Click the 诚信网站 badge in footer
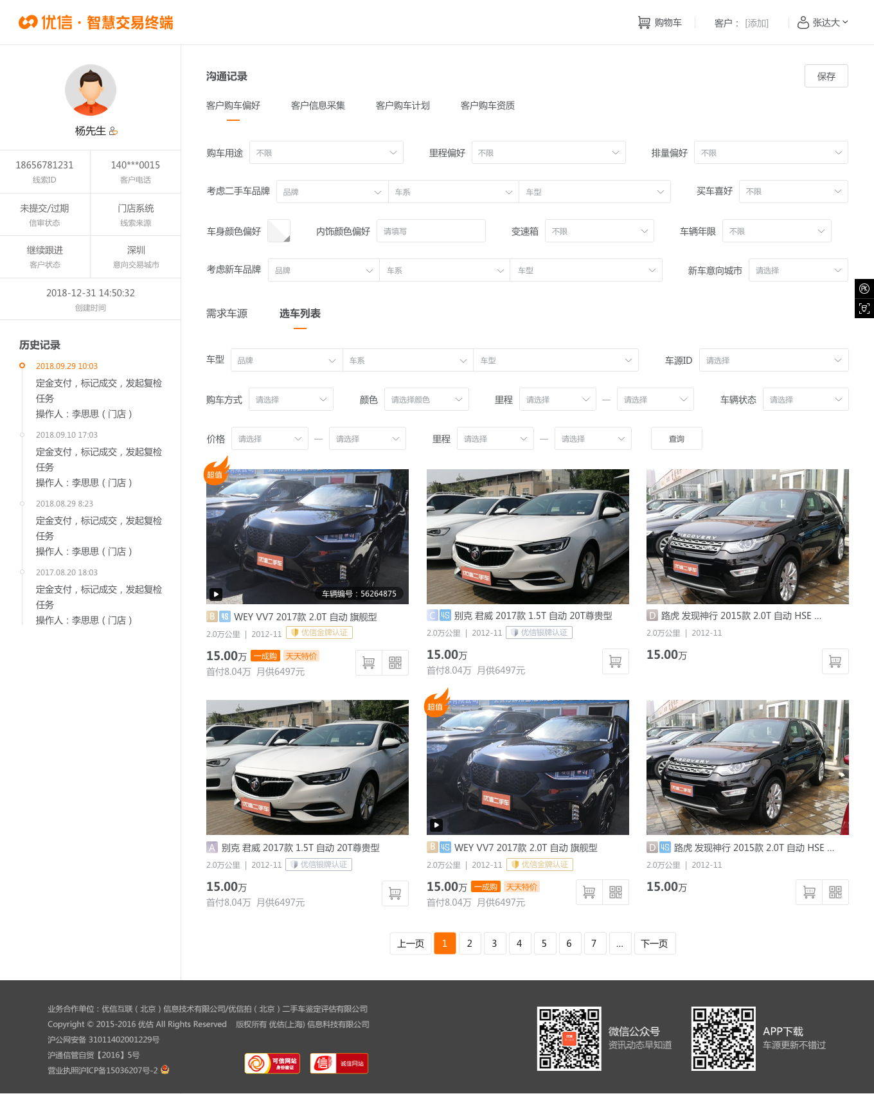Image resolution: width=874 pixels, height=1094 pixels. 339,1063
